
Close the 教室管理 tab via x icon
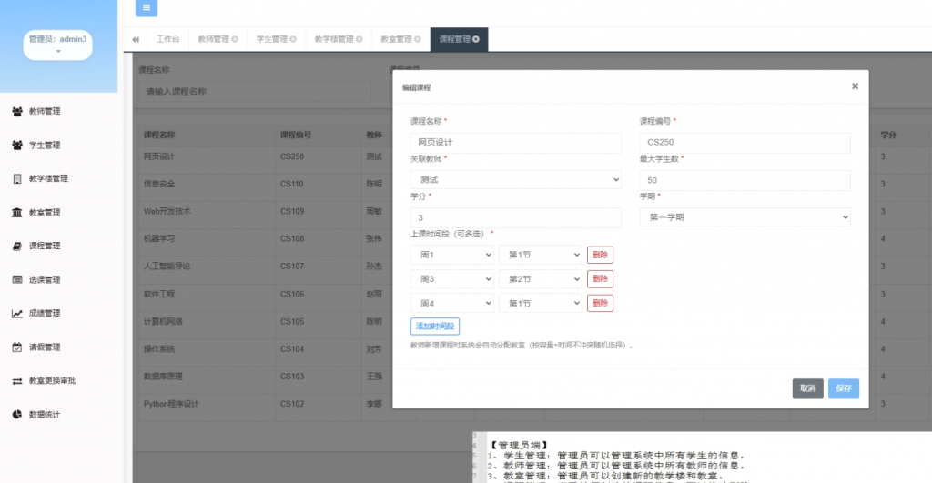coord(417,39)
